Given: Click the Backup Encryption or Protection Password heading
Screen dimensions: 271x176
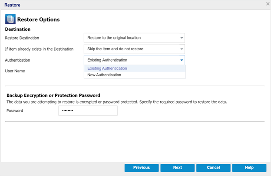Looking at the screenshot, I should [53, 95].
